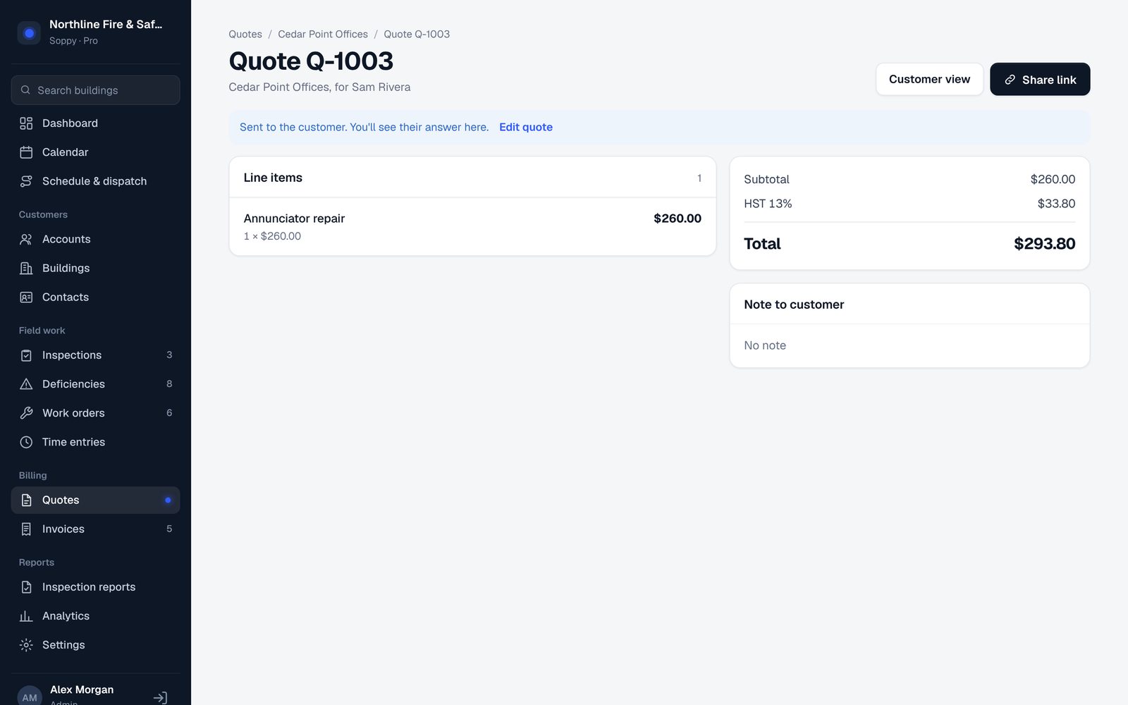Click the Invoices count badge 5
1128x705 pixels.
[169, 529]
